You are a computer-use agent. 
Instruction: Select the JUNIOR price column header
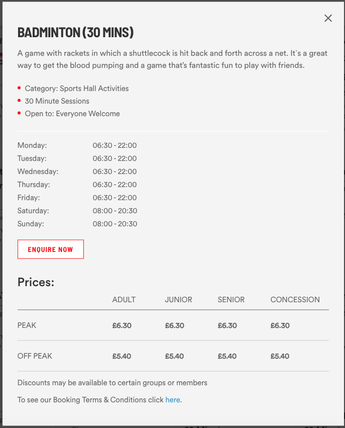tap(178, 299)
